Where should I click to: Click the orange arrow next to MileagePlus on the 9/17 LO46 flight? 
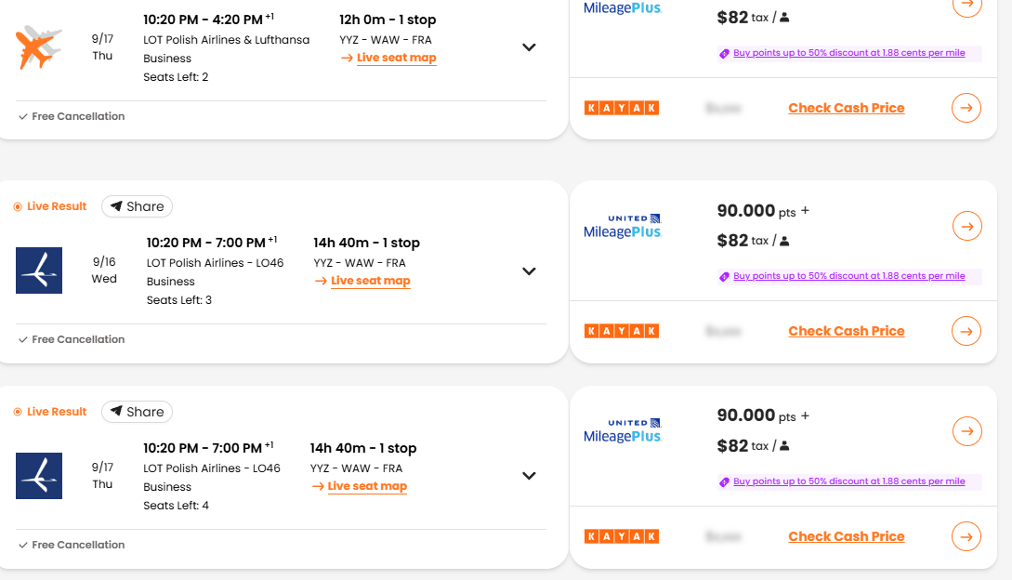click(966, 431)
